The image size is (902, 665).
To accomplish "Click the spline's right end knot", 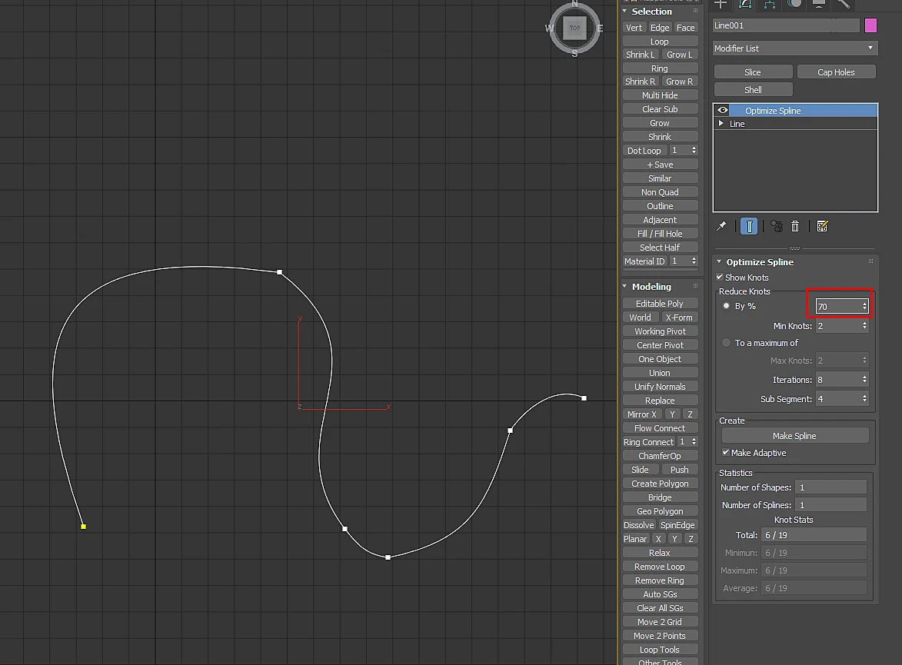I will (584, 398).
